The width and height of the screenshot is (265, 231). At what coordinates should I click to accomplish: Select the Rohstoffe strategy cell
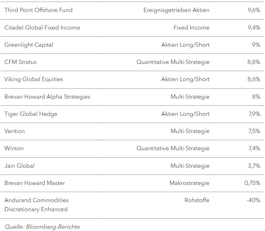197,200
